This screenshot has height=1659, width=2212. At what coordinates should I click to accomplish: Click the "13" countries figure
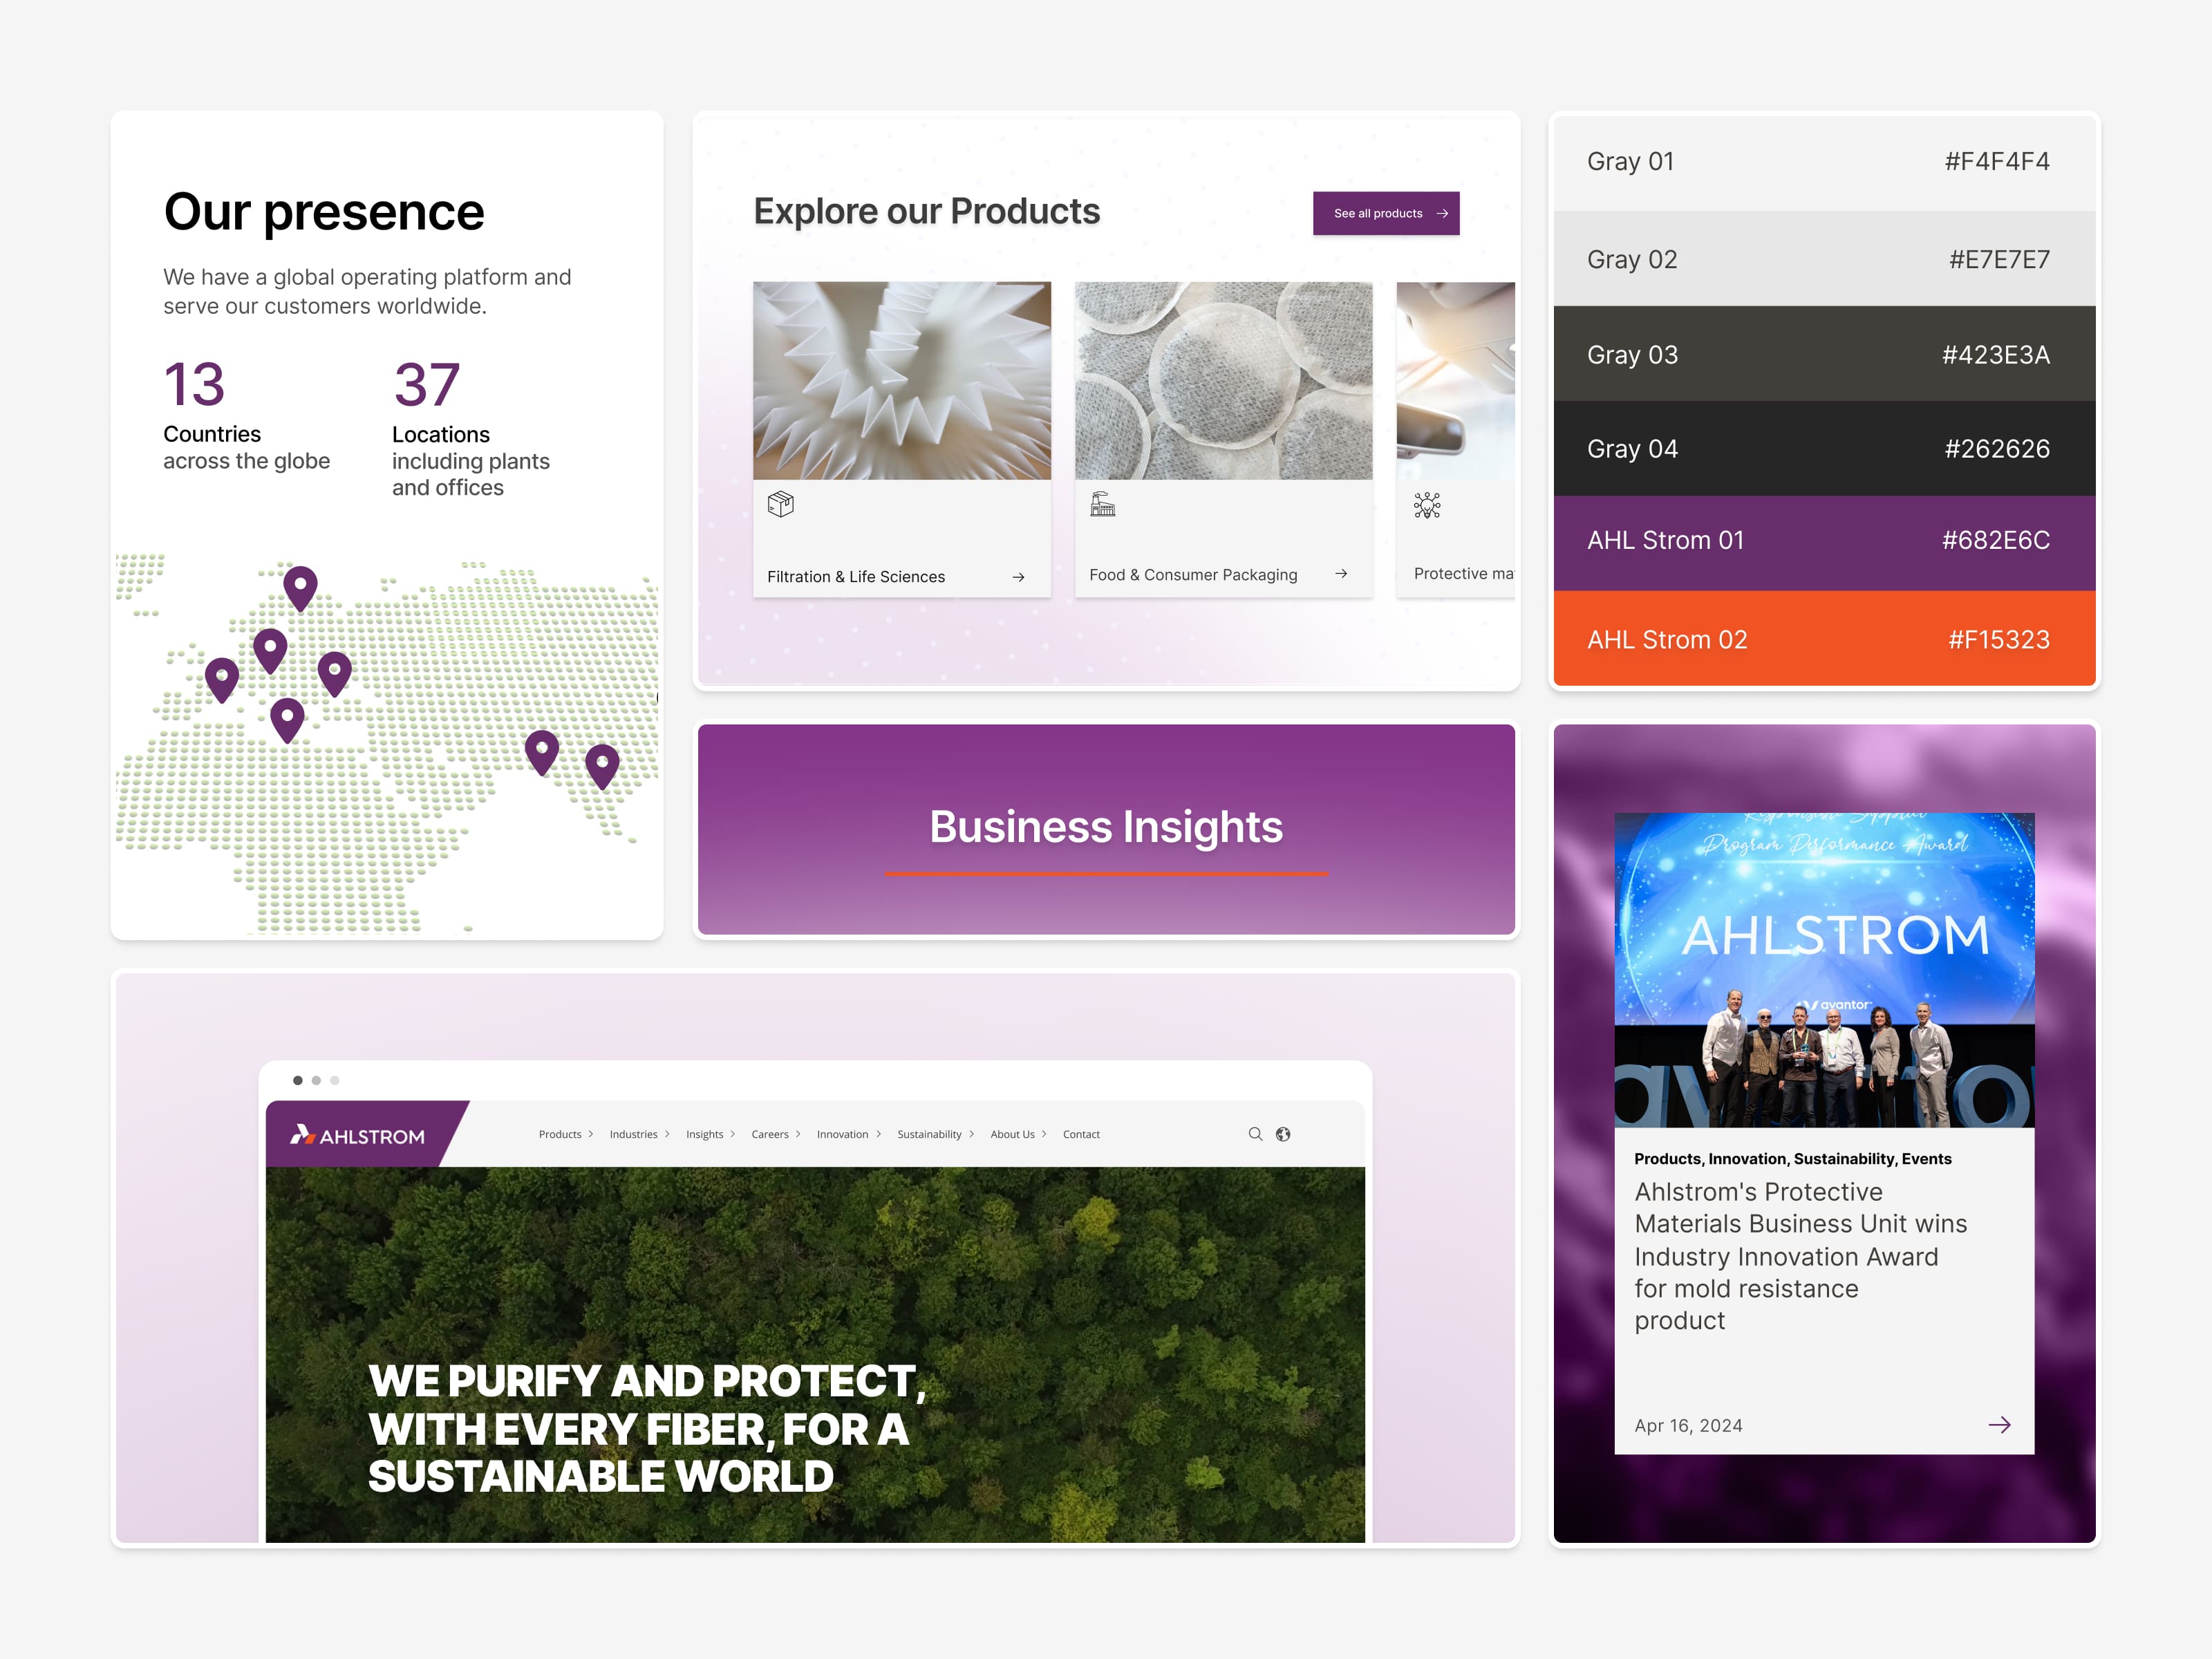(194, 384)
